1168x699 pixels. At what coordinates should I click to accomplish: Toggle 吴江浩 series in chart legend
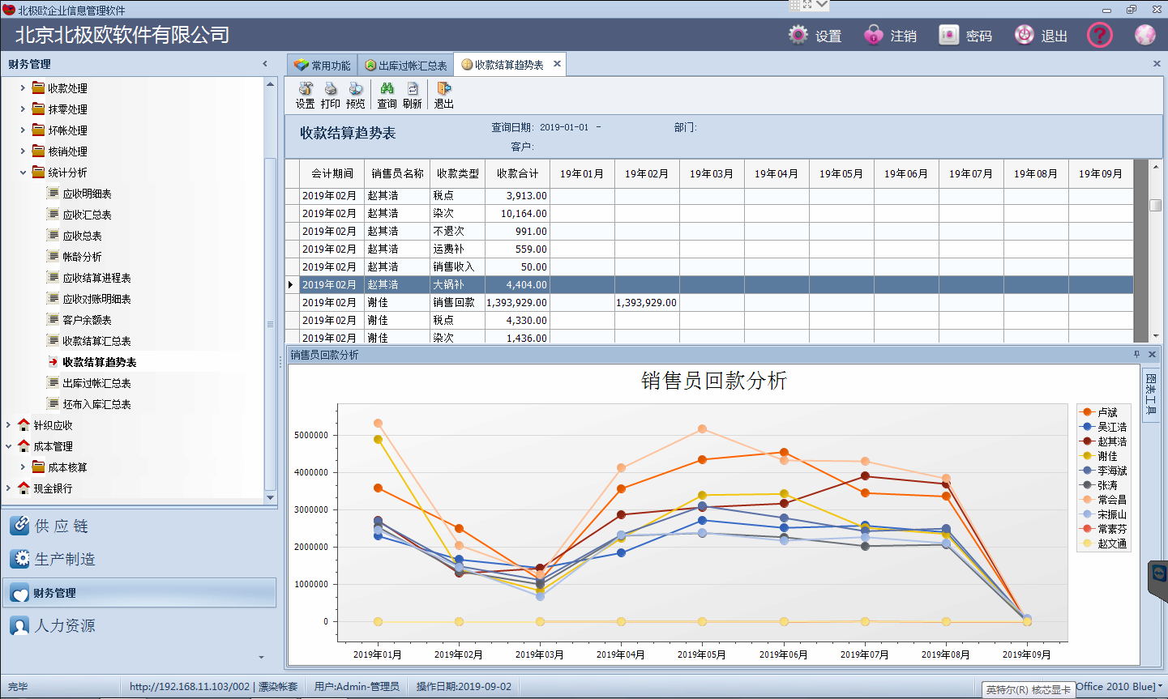pos(1104,427)
